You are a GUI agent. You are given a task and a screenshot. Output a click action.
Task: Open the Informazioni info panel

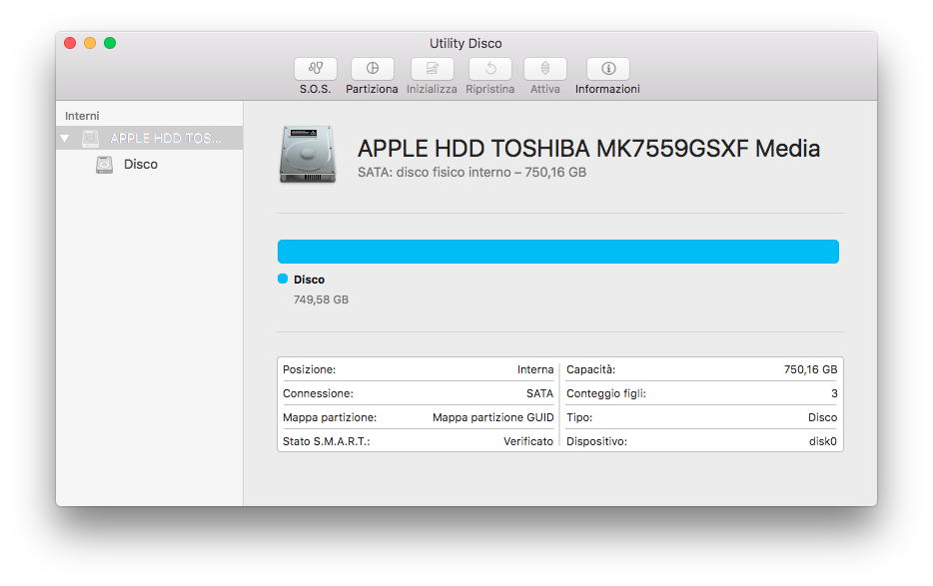coord(607,69)
